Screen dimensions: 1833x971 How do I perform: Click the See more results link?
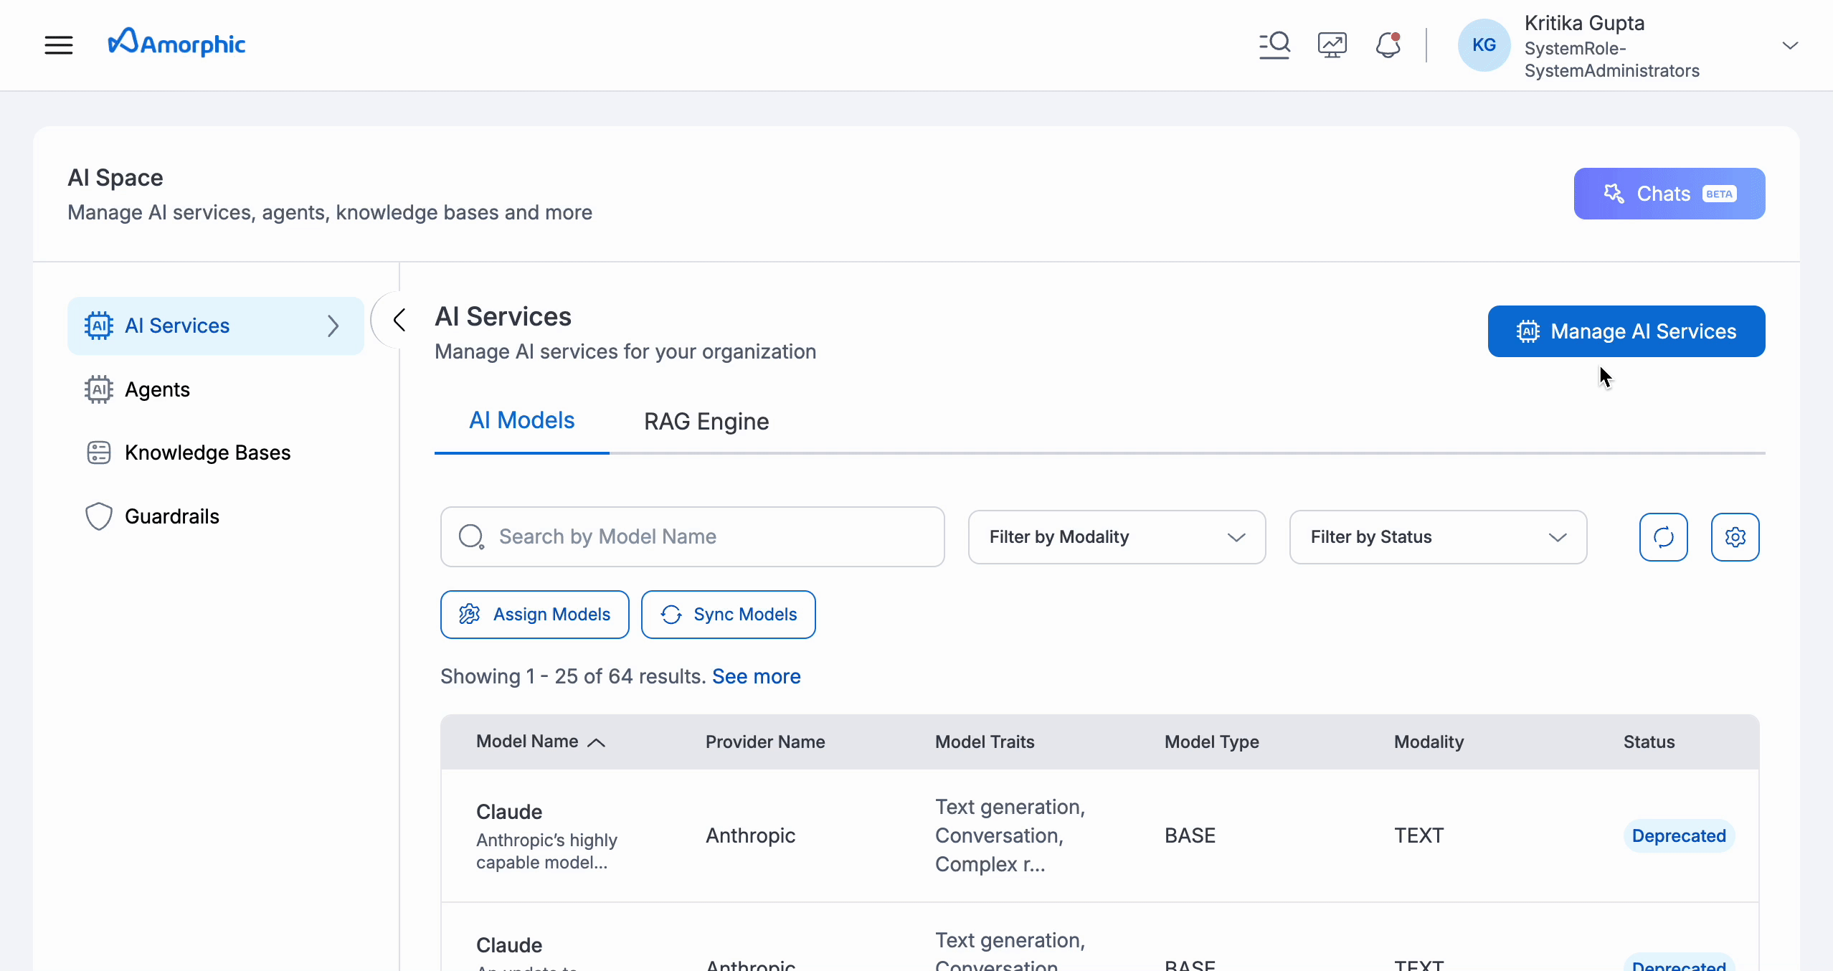757,676
